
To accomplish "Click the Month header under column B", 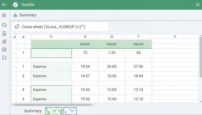I will [85, 44].
